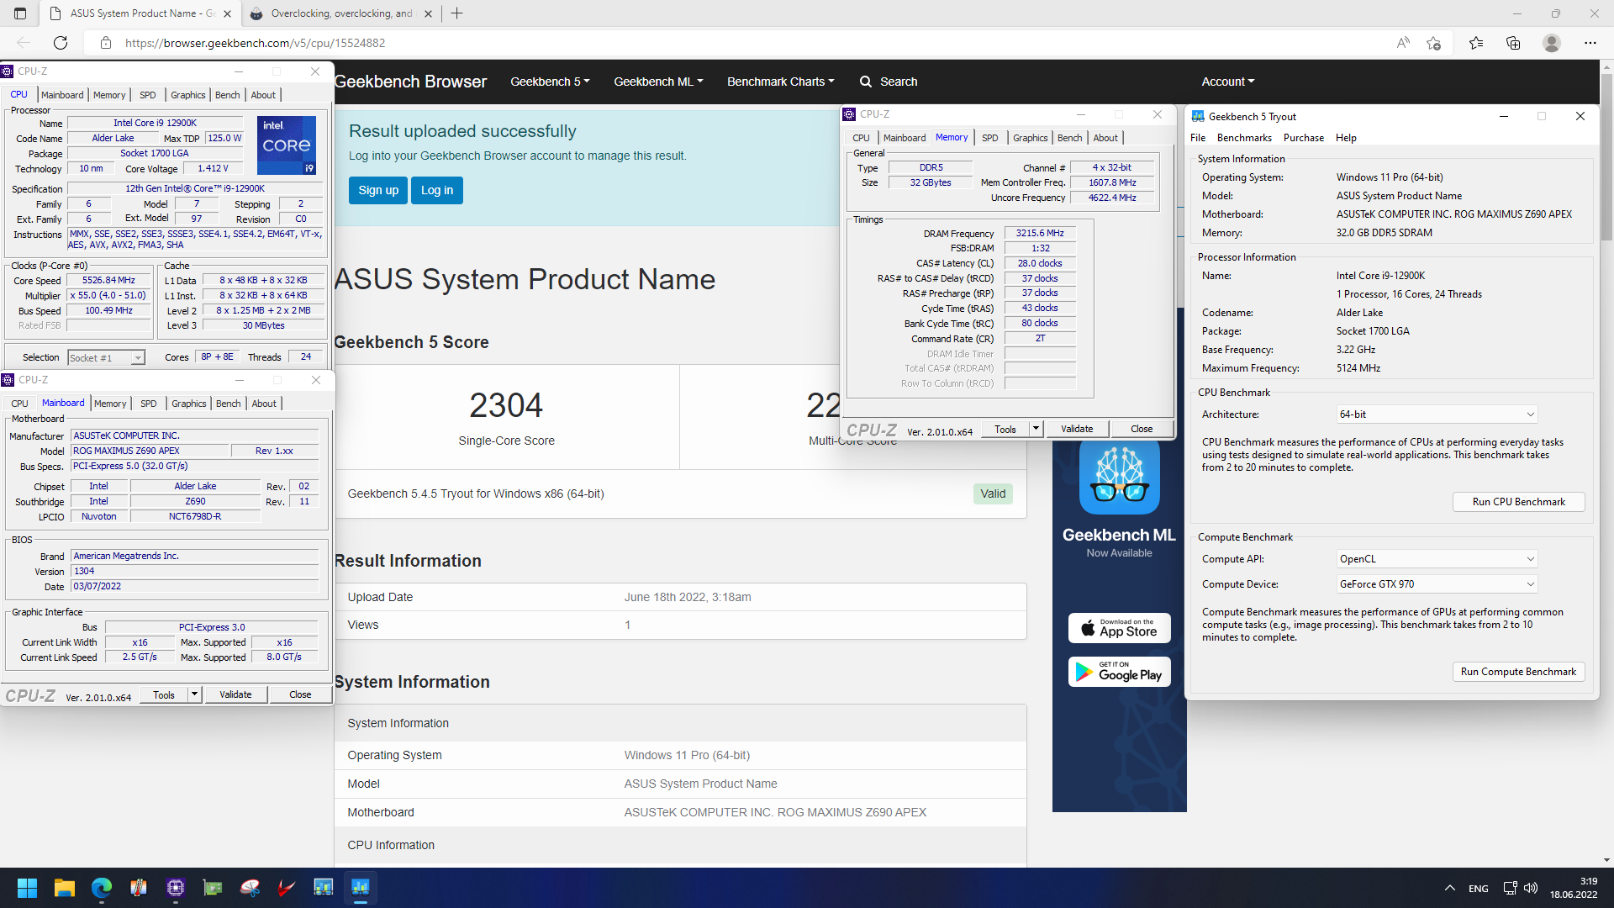1614x908 pixels.
Task: Open the Geekbench 5 navigation dropdown
Action: pyautogui.click(x=550, y=82)
